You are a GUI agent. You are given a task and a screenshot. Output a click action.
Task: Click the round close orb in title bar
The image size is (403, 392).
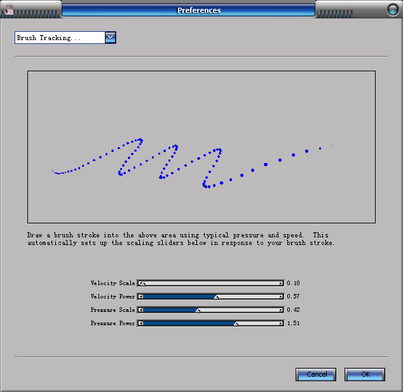[393, 10]
